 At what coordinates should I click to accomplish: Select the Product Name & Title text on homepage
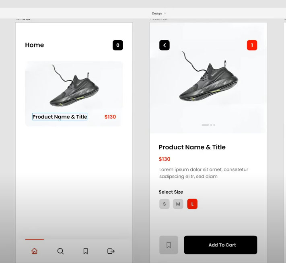[60, 117]
